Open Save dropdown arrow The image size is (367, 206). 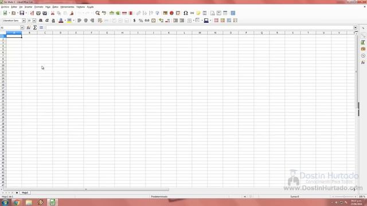tap(26, 13)
